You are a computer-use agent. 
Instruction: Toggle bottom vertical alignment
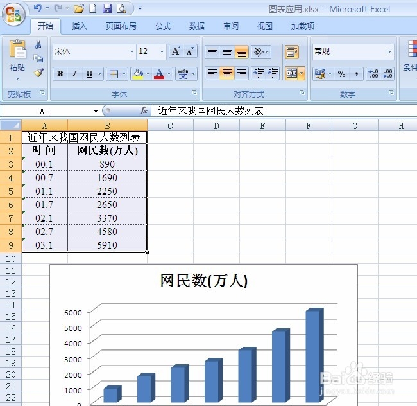tap(242, 51)
